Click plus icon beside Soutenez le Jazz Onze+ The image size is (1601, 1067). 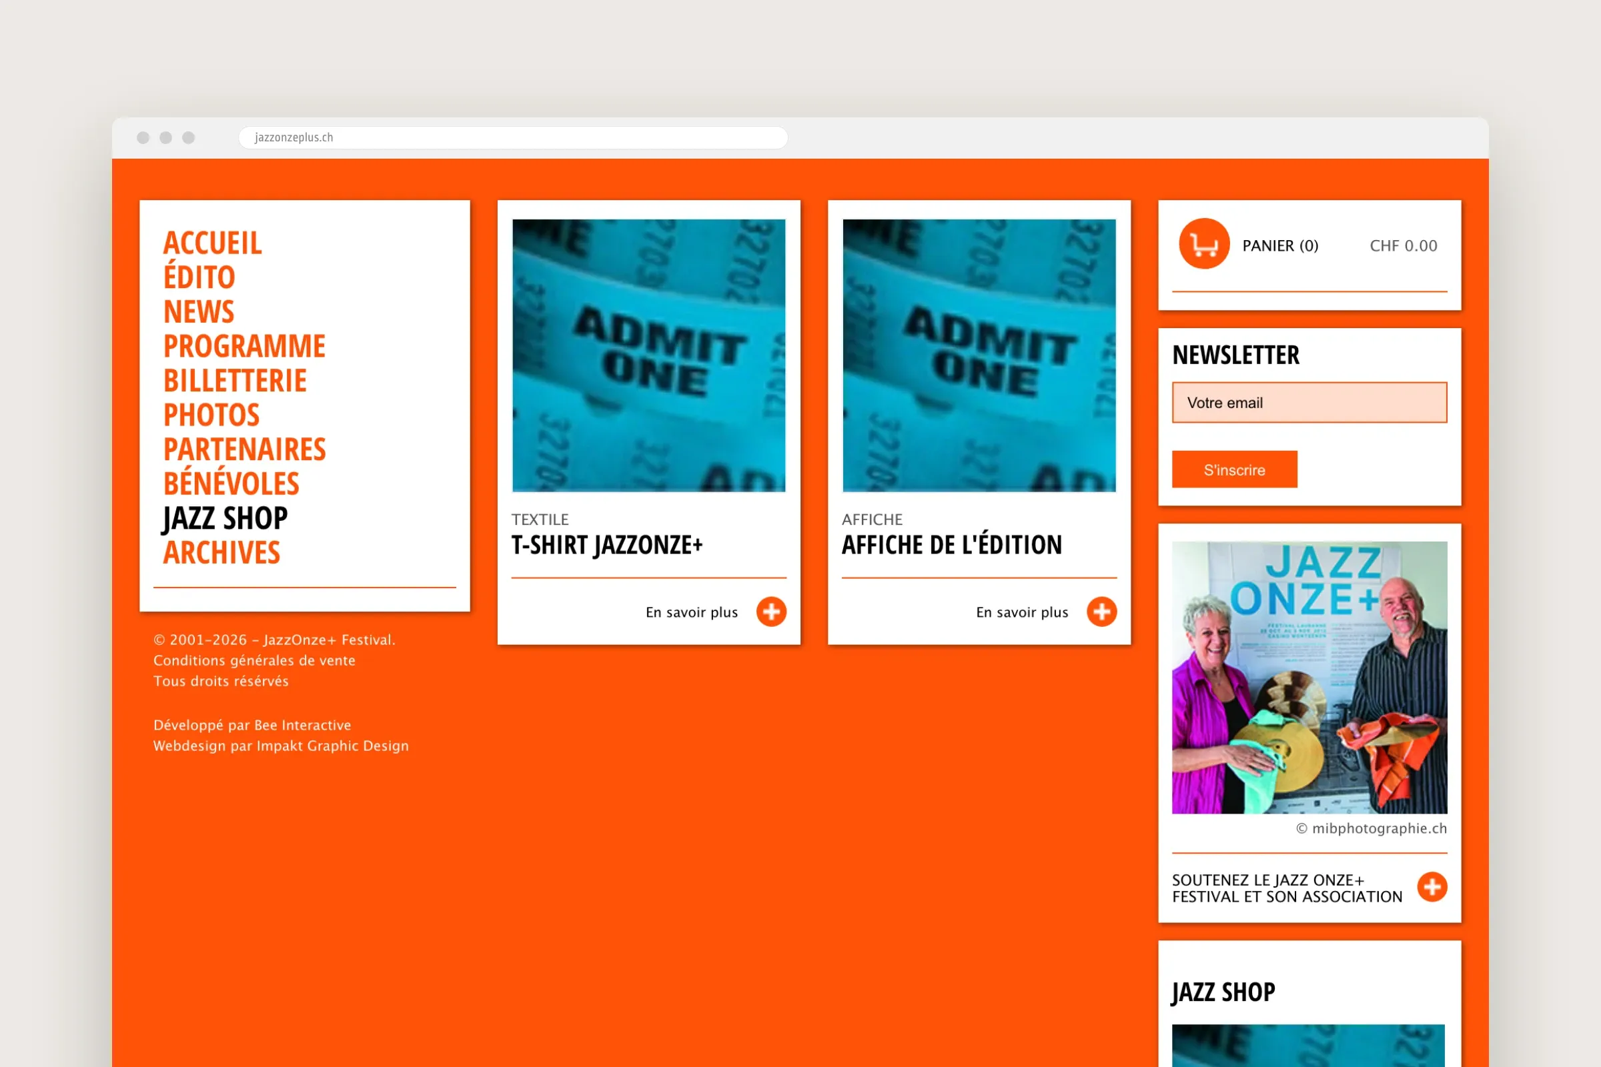(1432, 887)
